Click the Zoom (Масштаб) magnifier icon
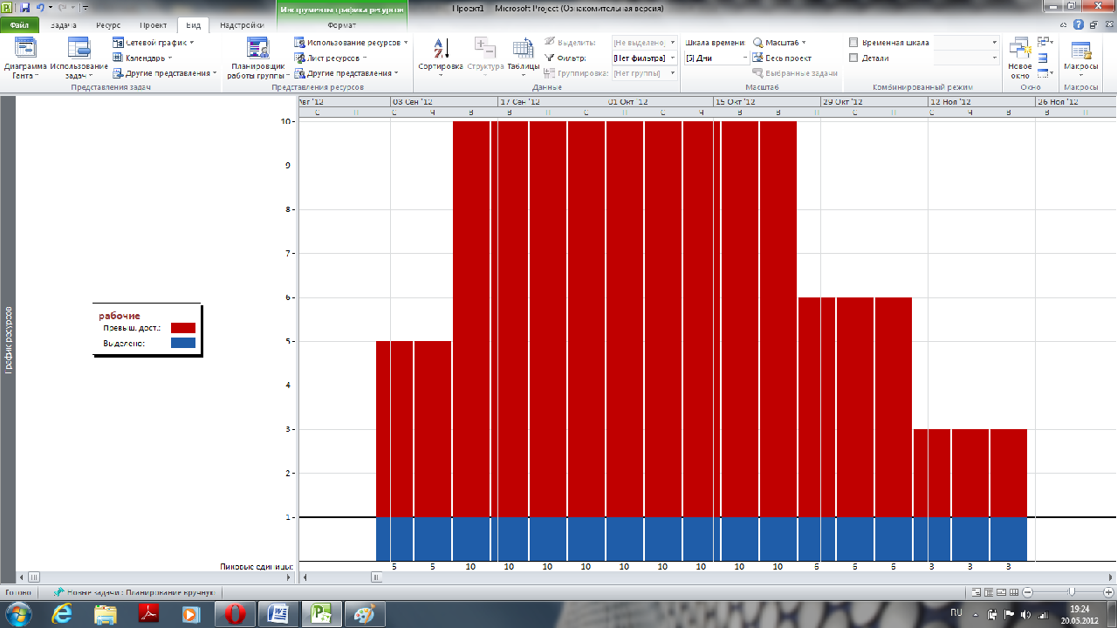 click(x=757, y=43)
